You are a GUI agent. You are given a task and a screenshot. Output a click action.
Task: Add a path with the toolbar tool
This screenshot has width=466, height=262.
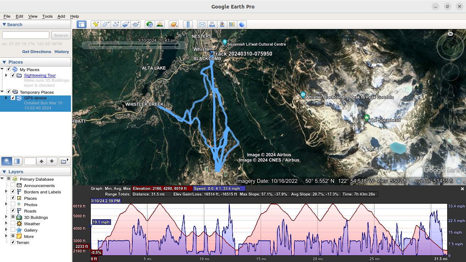pos(116,24)
